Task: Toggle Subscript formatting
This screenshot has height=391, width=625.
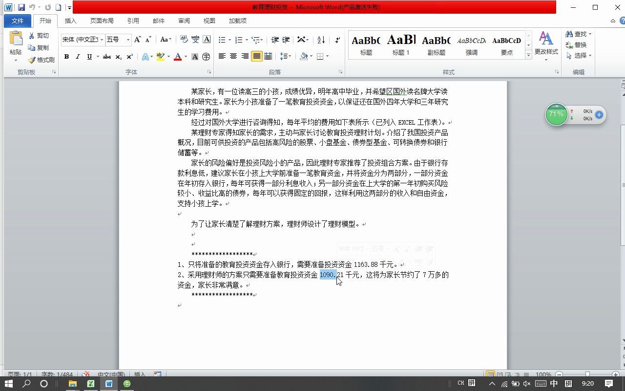Action: pos(119,57)
